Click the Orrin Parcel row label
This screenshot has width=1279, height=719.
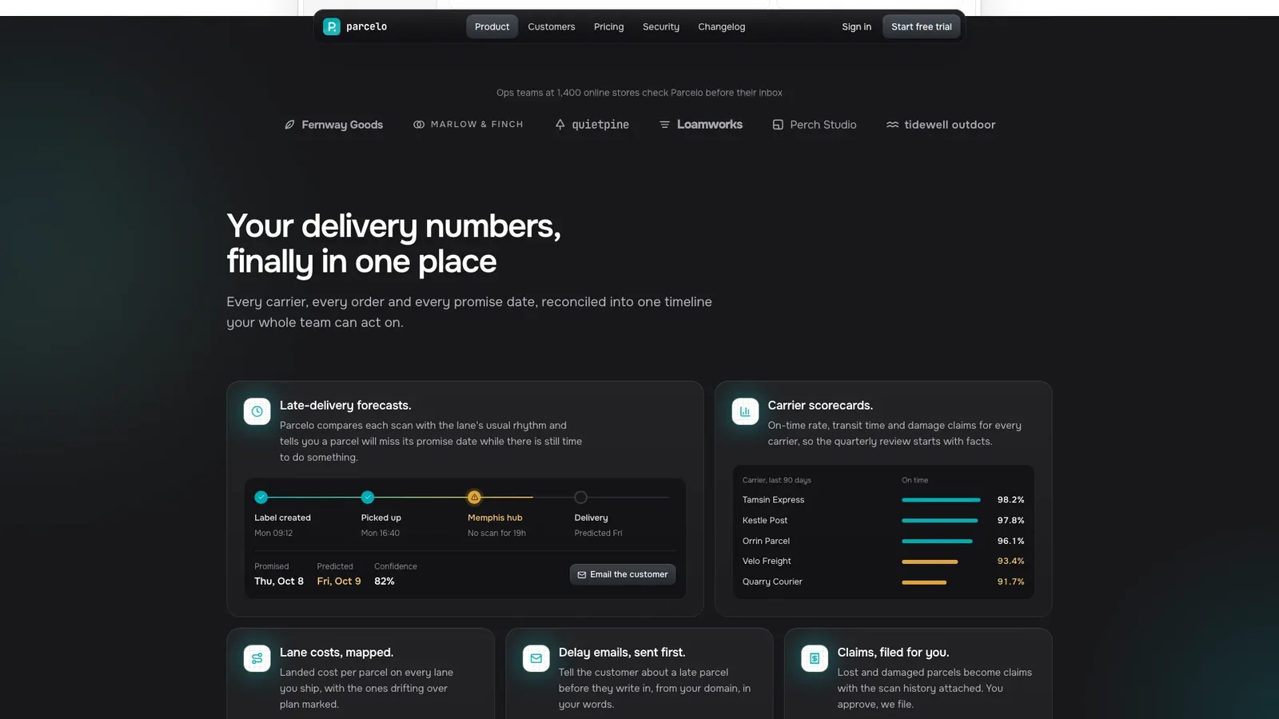(x=766, y=541)
